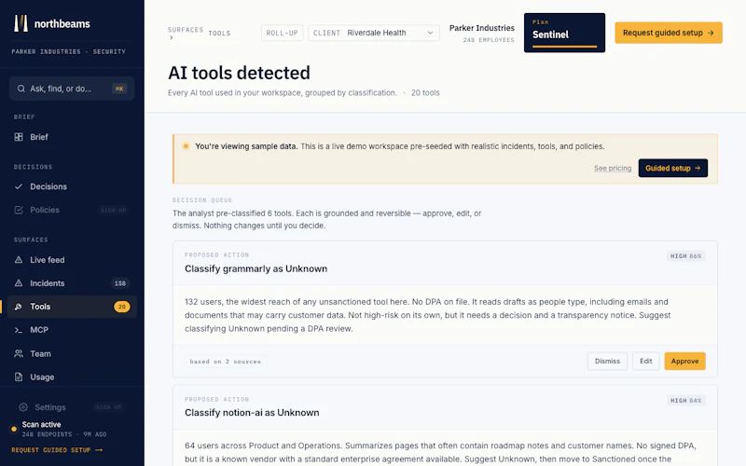Focus the 'Ask, find, or do...' search field
The image size is (746, 466).
click(x=72, y=89)
